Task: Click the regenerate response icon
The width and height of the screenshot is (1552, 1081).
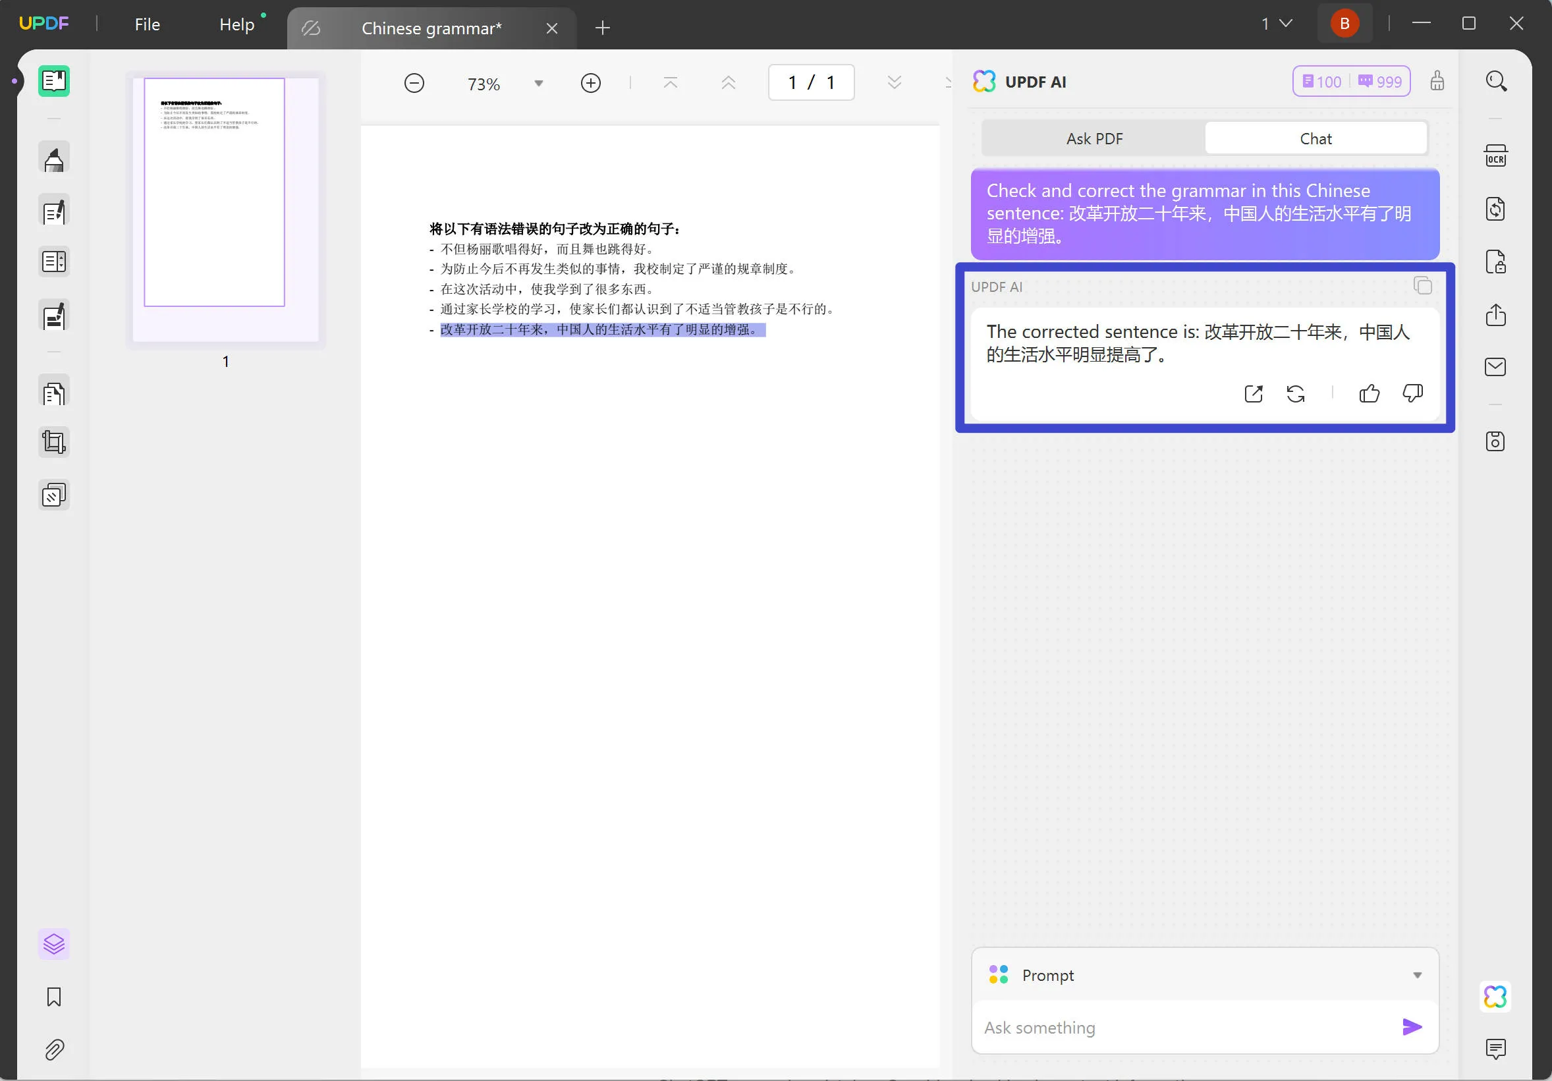Action: (x=1296, y=394)
